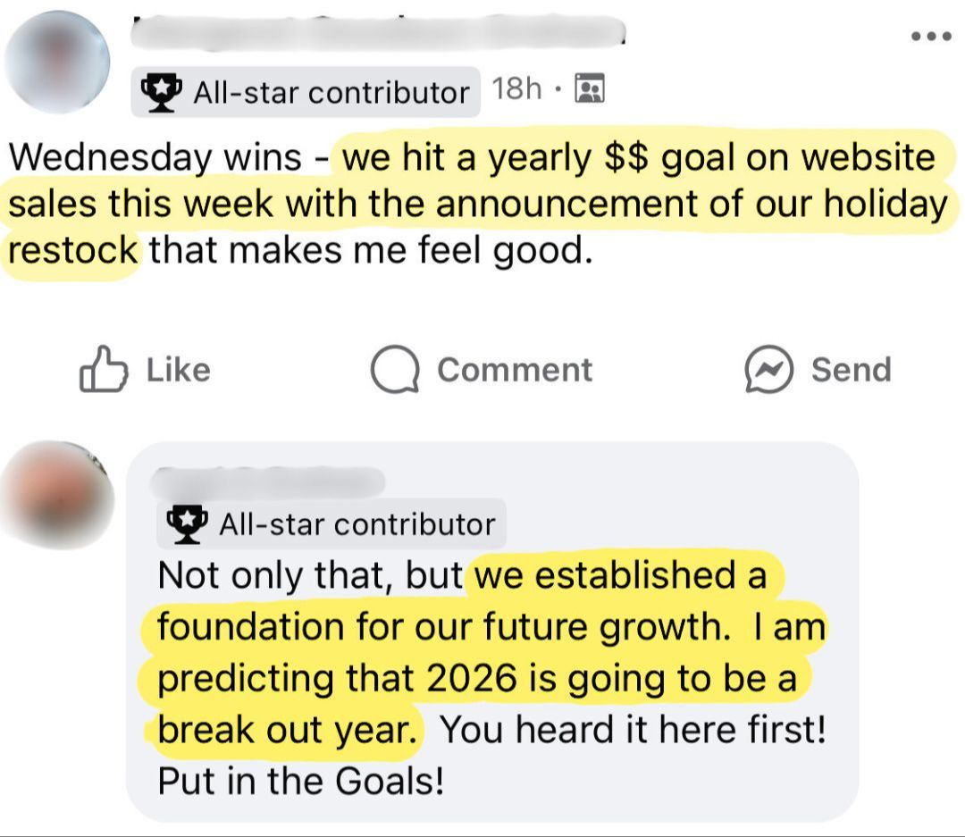Click the Send text label
This screenshot has width=965, height=837.
click(852, 370)
